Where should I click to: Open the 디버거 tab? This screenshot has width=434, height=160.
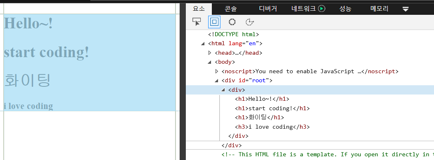point(268,9)
